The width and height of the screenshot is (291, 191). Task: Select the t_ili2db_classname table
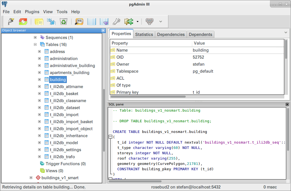pyautogui.click(x=68, y=101)
